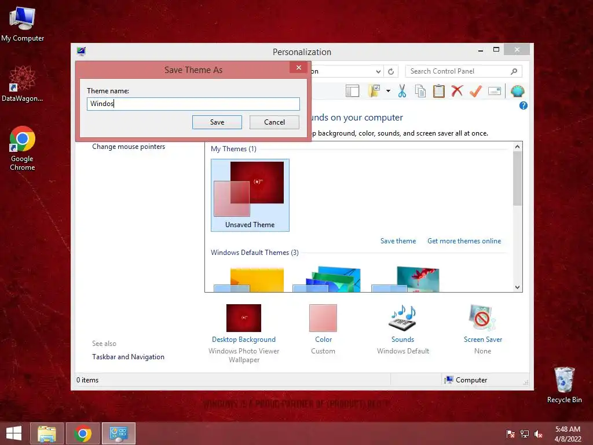Viewport: 593px width, 445px height.
Task: Click the Control Panel taskbar button
Action: click(x=118, y=433)
